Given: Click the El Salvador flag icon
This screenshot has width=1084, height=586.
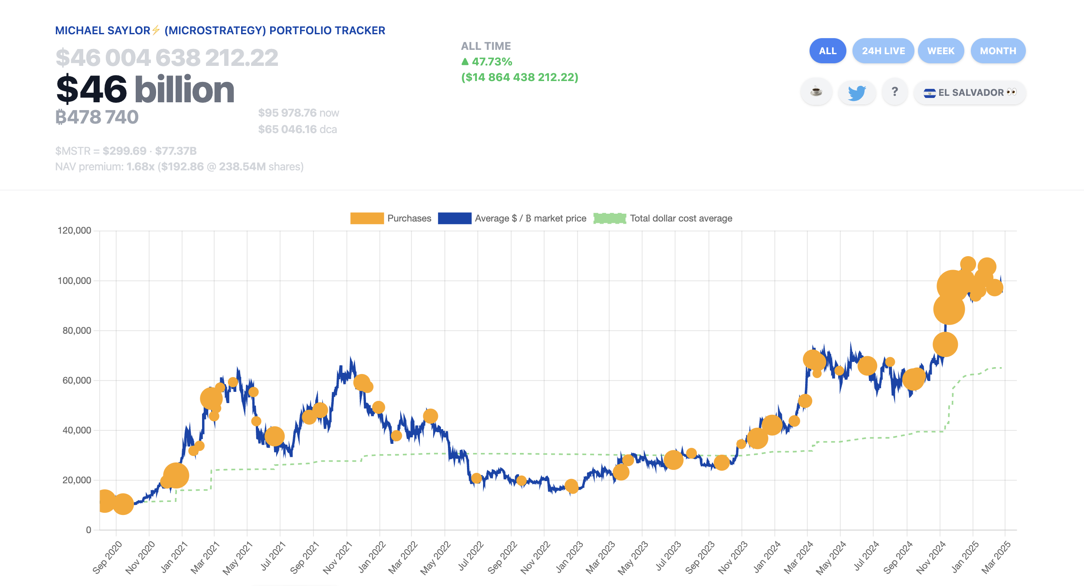Looking at the screenshot, I should [x=929, y=92].
